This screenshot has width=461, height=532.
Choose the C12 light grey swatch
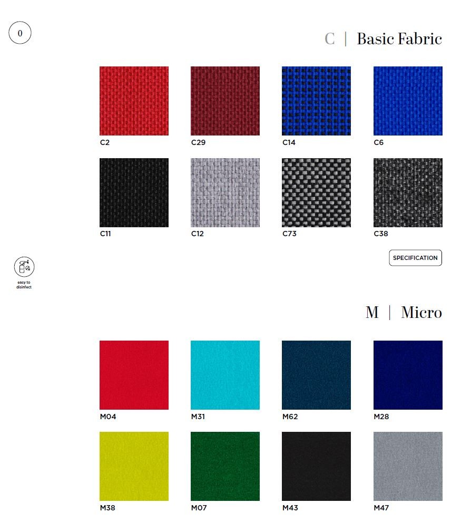pos(225,192)
